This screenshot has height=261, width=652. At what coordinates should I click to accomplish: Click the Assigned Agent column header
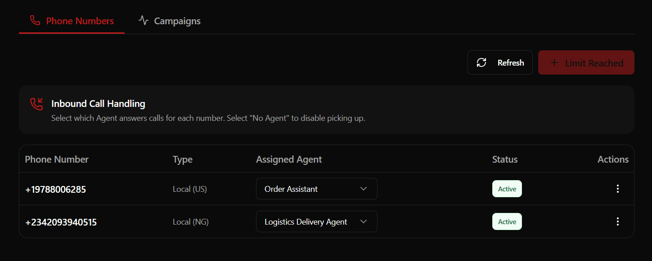click(x=289, y=159)
